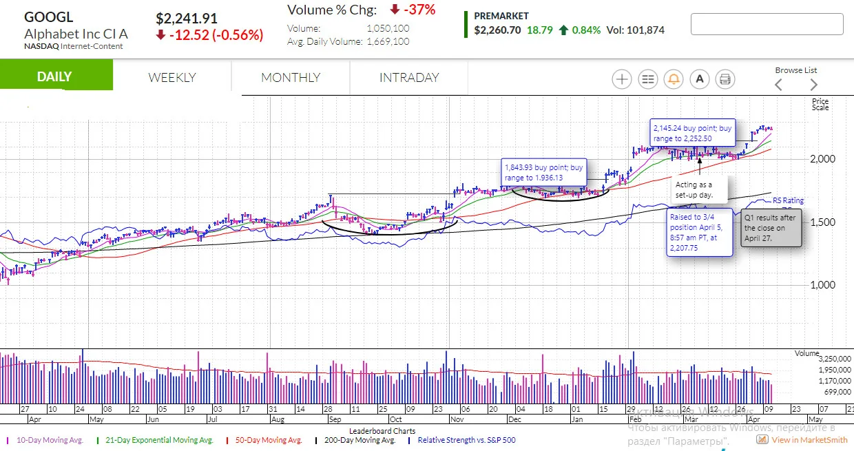Click the empty search input box
854x451 pixels.
[767, 24]
